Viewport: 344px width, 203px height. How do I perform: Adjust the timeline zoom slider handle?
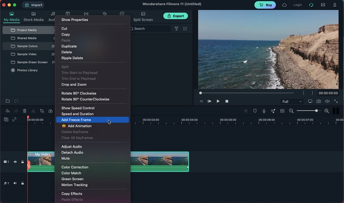click(x=316, y=111)
